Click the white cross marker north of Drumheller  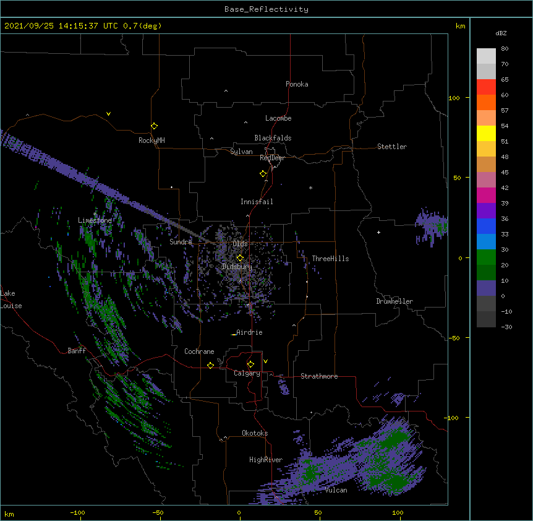(x=378, y=232)
